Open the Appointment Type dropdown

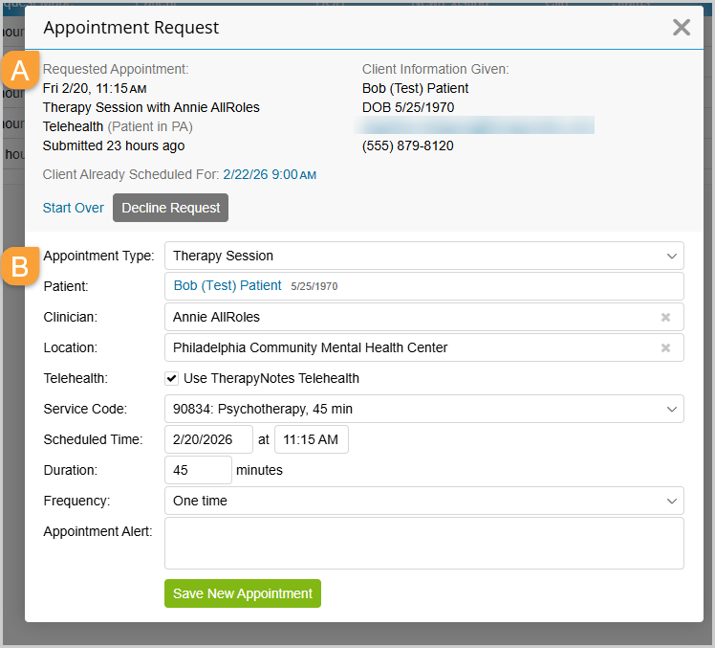[x=424, y=256]
